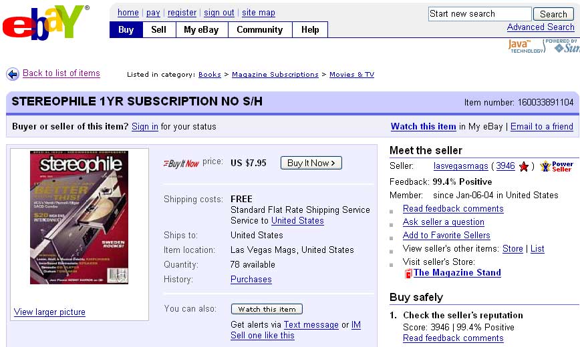Open the Magazine Subscriptions category link
Screen dimensions: 580x347
pyautogui.click(x=275, y=75)
